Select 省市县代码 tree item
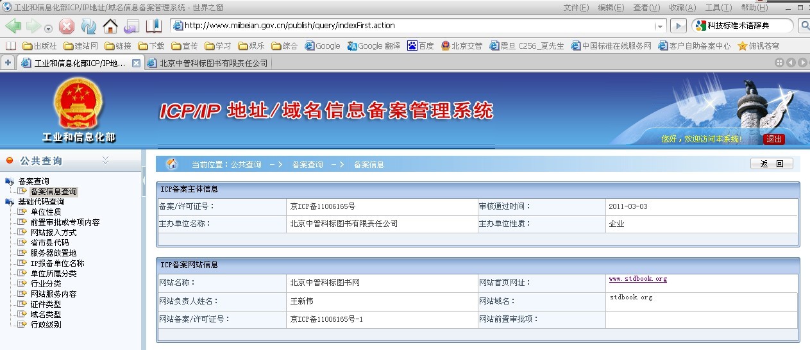 click(50, 243)
